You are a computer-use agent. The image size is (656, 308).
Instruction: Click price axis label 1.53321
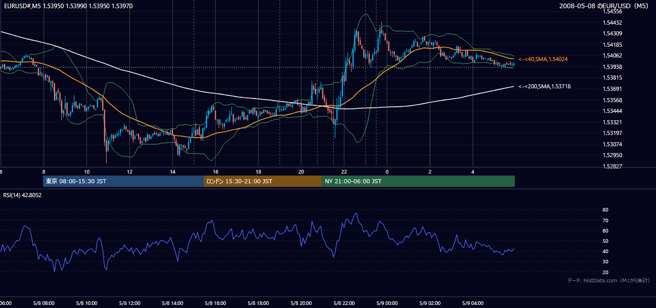(x=613, y=122)
